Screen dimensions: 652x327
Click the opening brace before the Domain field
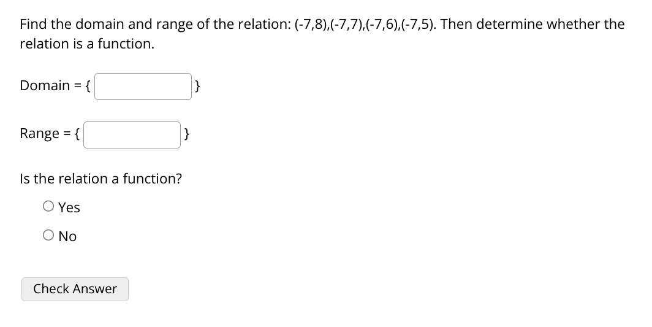tap(88, 87)
